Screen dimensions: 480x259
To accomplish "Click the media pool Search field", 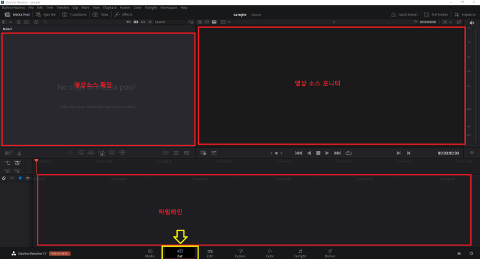I will tap(170, 22).
